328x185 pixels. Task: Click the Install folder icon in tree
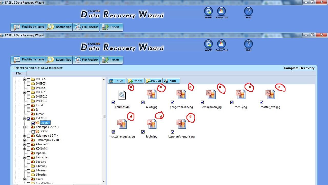tap(33, 105)
